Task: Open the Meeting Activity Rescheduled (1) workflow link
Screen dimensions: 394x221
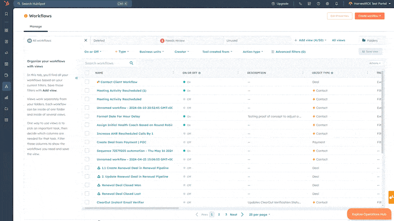Action: (x=121, y=90)
